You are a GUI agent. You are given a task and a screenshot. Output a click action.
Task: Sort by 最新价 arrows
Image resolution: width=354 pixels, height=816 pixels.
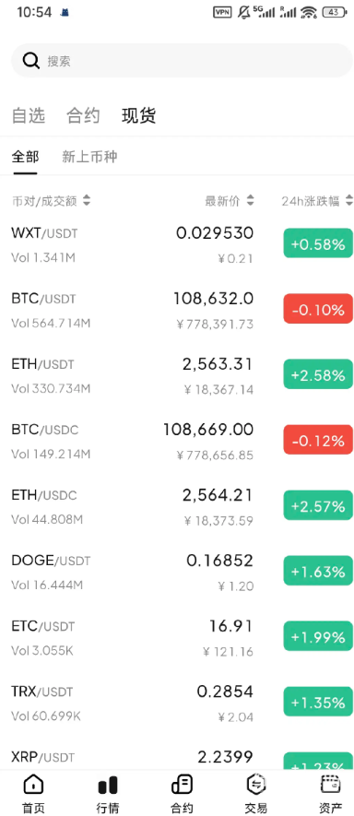point(251,200)
